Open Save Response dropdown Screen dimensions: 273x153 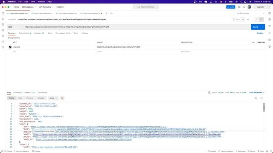point(257,93)
